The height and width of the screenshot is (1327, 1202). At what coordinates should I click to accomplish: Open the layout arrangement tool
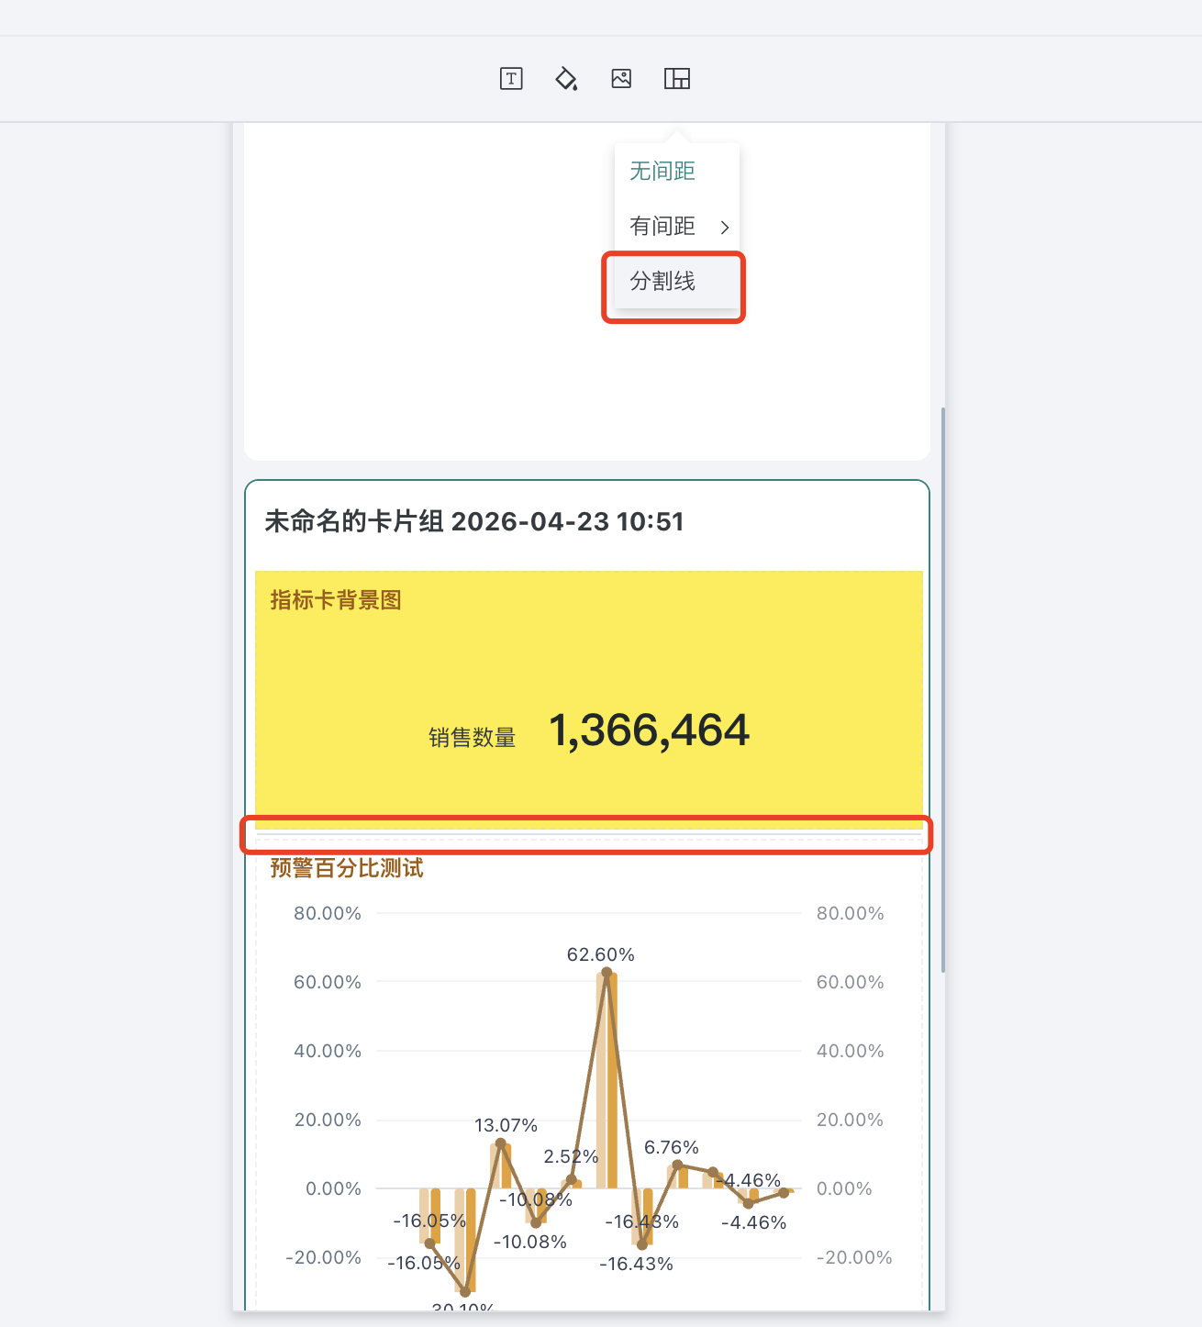tap(677, 79)
